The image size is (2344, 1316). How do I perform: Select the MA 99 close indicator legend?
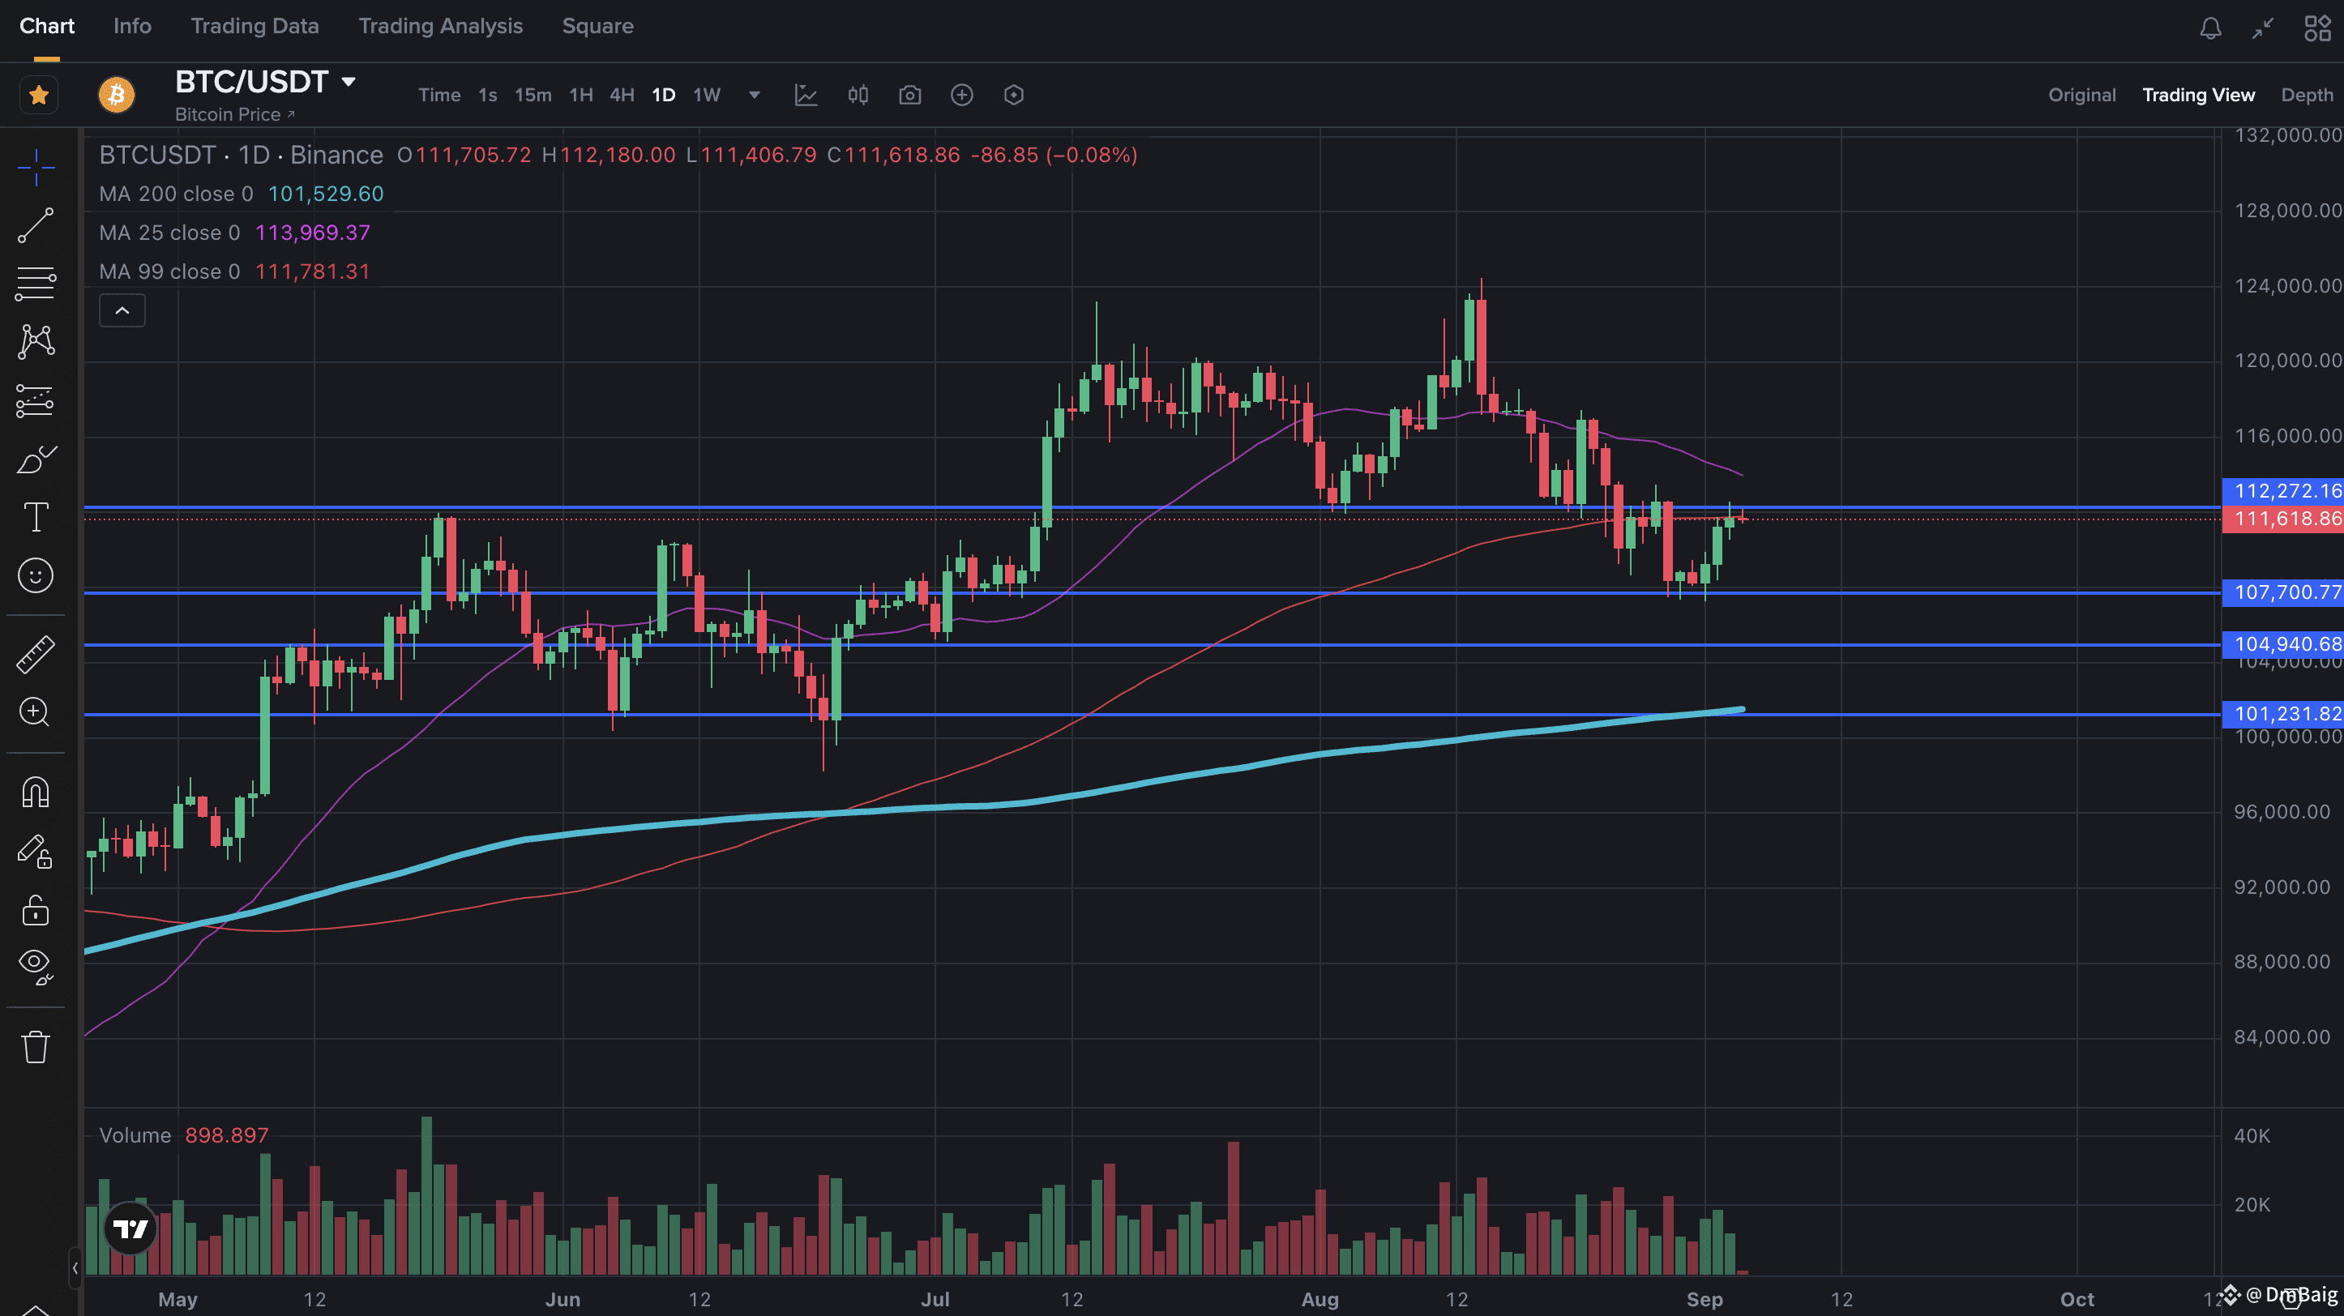point(235,272)
